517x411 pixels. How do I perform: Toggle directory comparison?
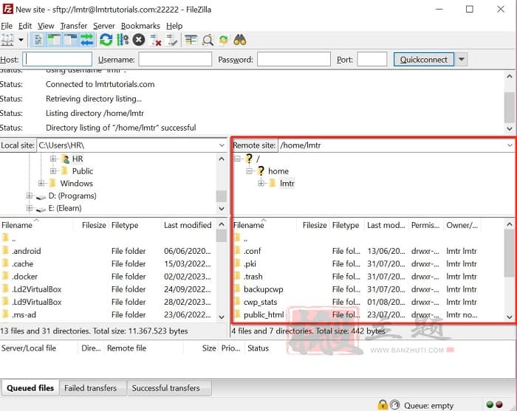click(208, 40)
